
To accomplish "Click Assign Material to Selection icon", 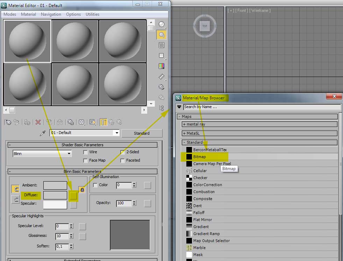I will pyautogui.click(x=27, y=122).
